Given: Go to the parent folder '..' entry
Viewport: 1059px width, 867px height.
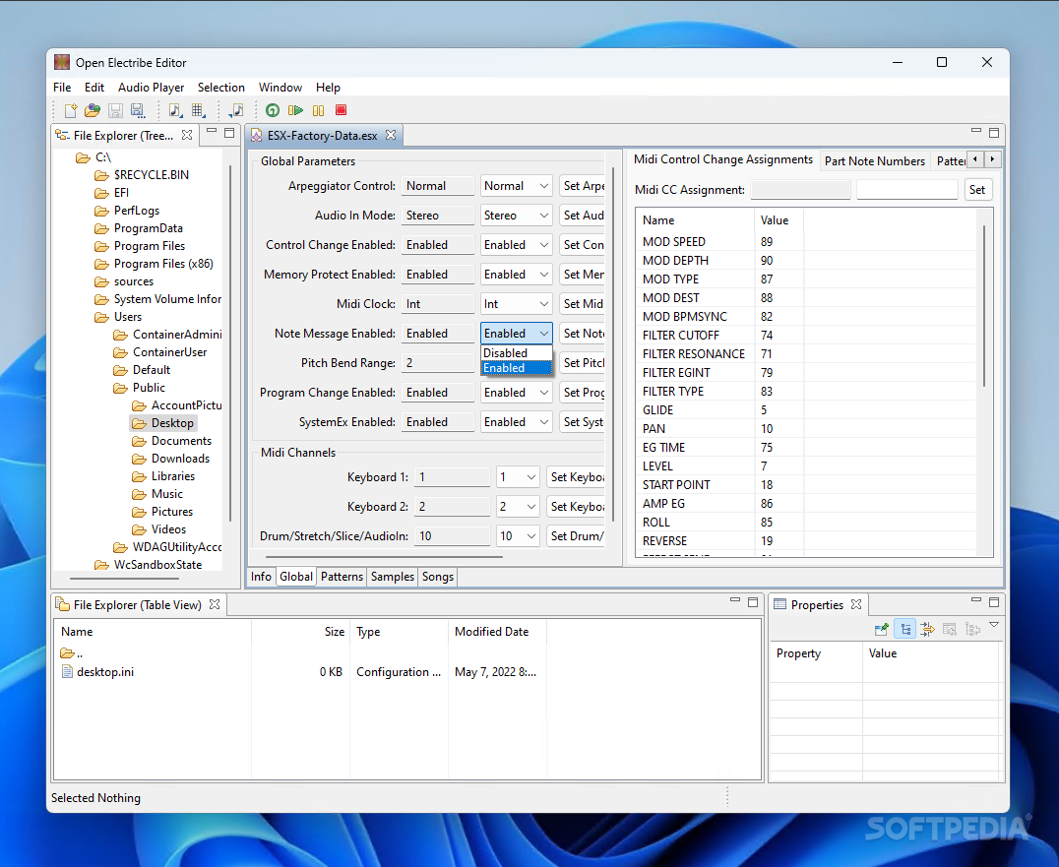Looking at the screenshot, I should point(72,652).
